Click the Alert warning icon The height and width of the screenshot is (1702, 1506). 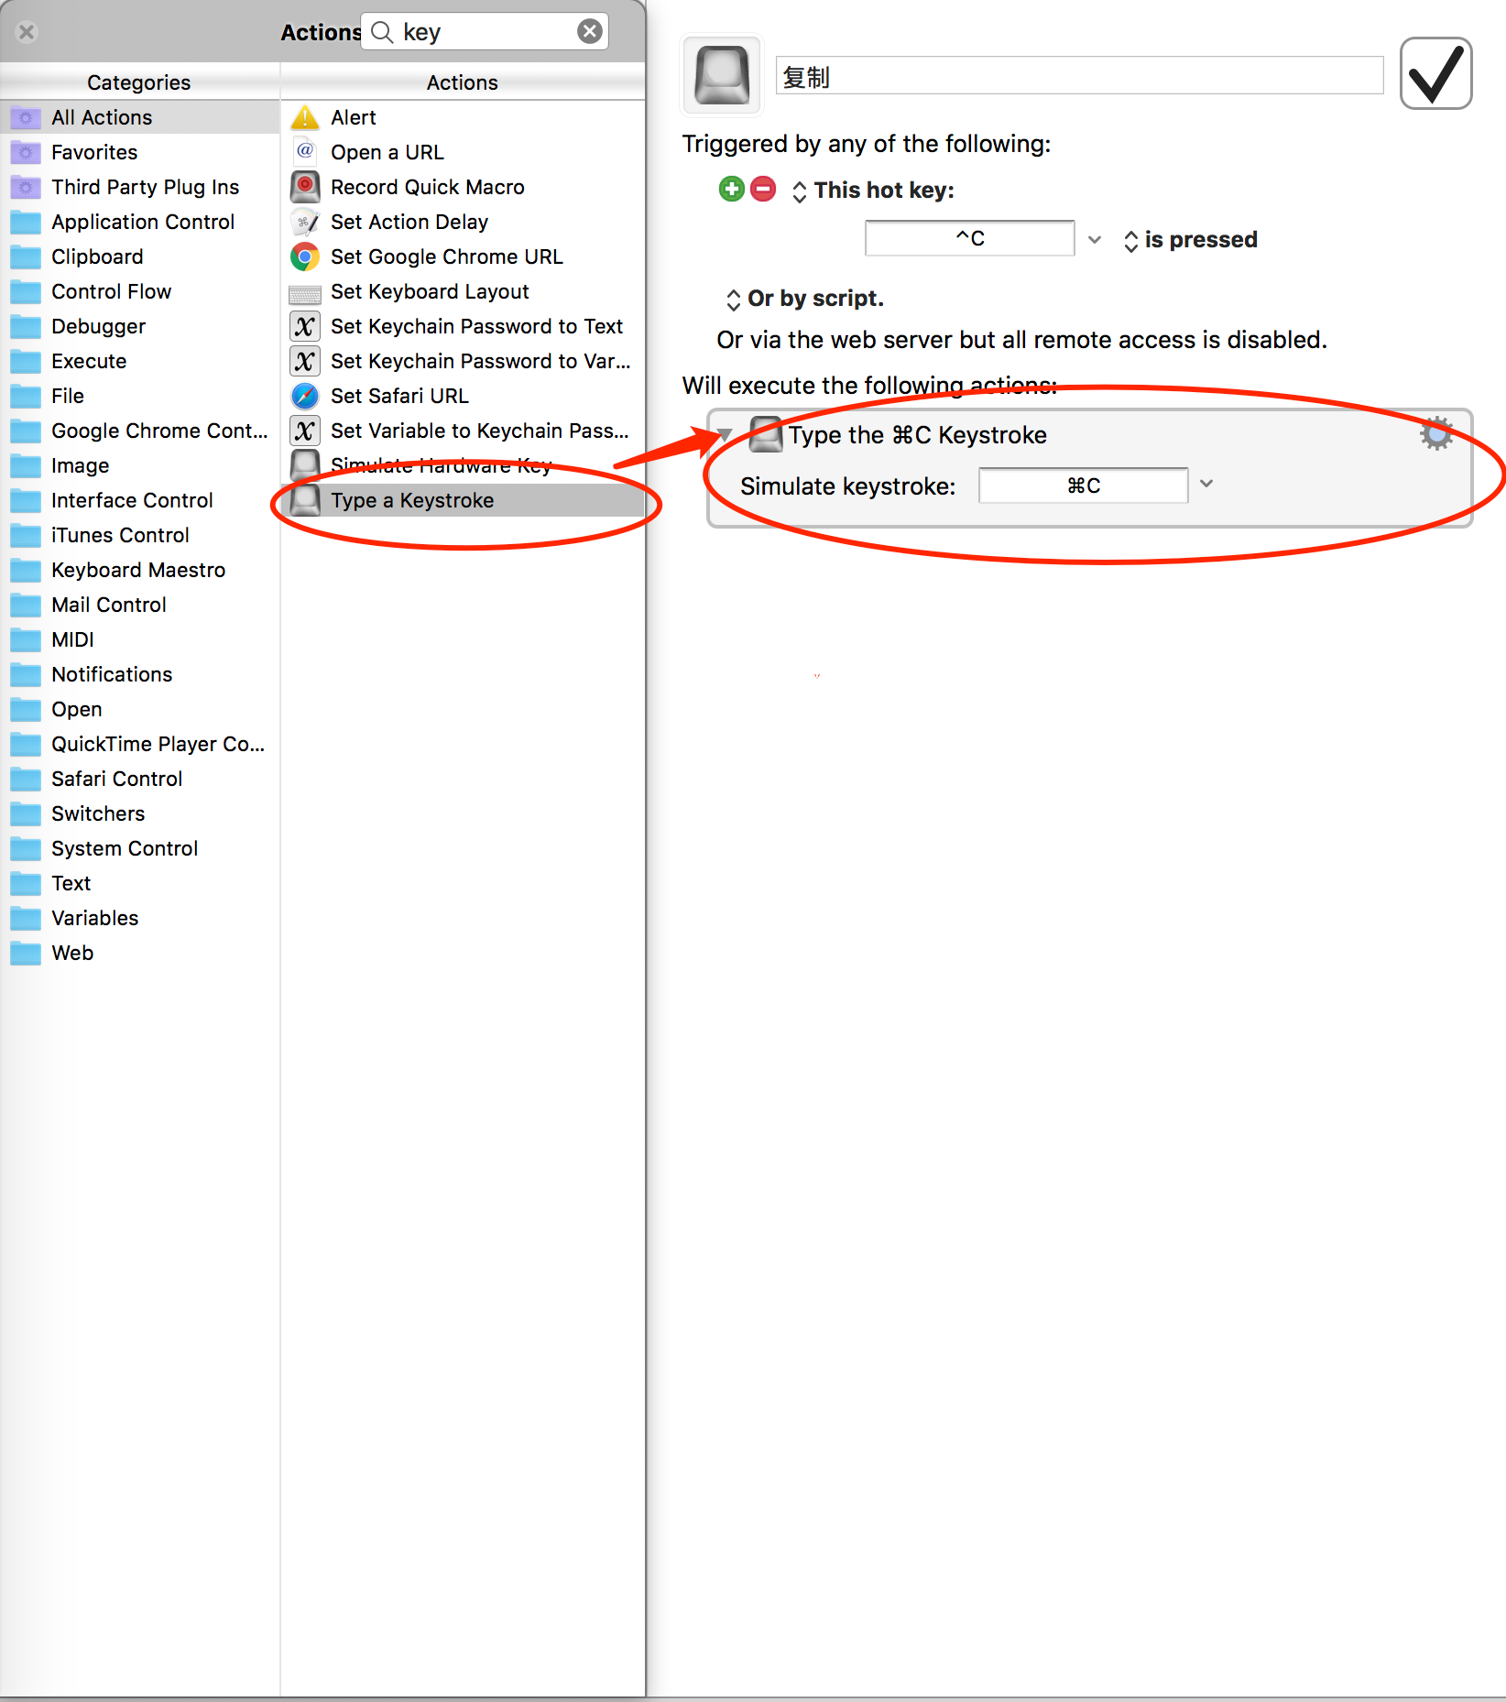pos(305,117)
